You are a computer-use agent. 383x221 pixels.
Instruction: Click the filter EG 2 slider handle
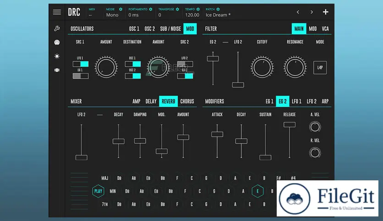click(x=213, y=58)
